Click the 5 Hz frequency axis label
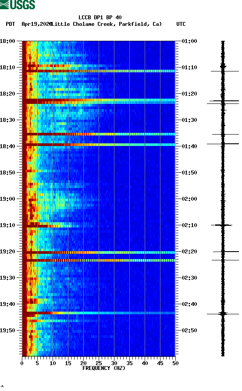Image resolution: width=242 pixels, height=391 pixels. [37, 363]
